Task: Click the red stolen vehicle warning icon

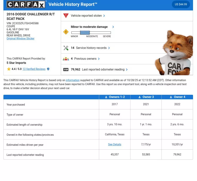Action: click(x=66, y=16)
